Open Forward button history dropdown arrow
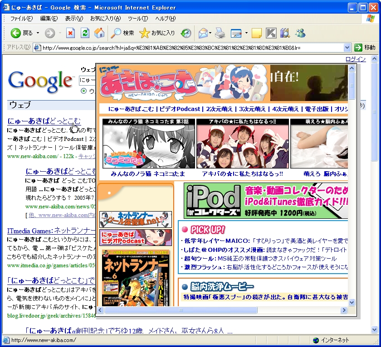This screenshot has width=381, height=347. (60, 33)
